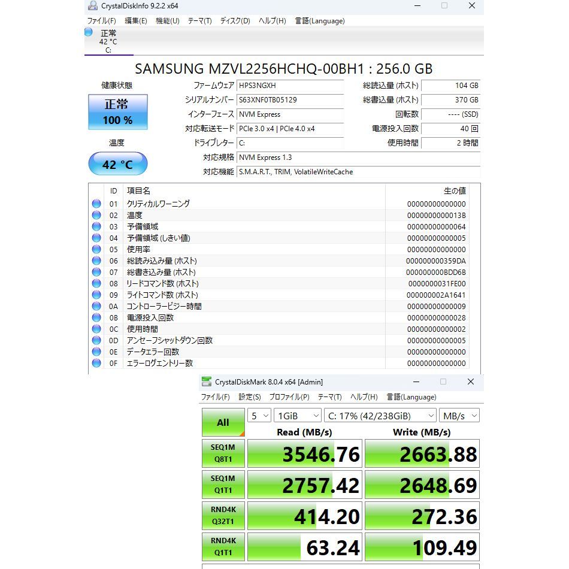Click status orb for 0D アンセーフシャットダウン回数

(x=96, y=340)
